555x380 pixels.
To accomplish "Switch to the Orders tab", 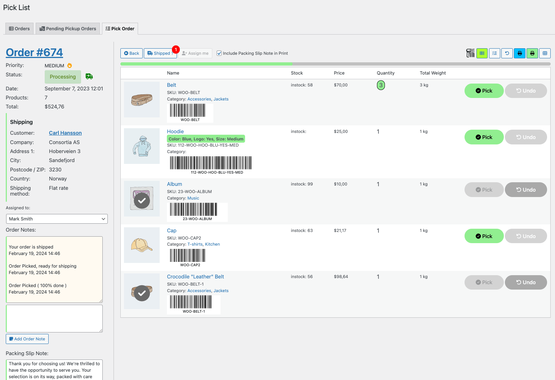I will tap(19, 29).
